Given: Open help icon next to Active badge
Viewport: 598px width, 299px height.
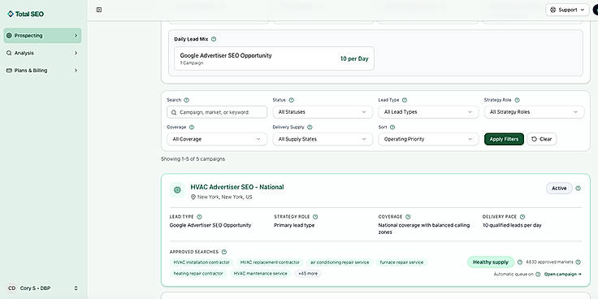Looking at the screenshot, I should [578, 188].
